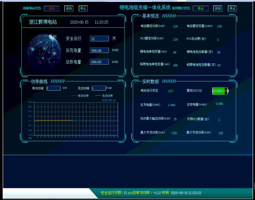Click the clock time 11:20:25
The image size is (255, 200).
pyautogui.click(x=101, y=22)
